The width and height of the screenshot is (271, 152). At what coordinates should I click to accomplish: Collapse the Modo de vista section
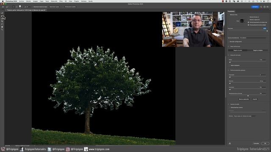pyautogui.click(x=229, y=15)
